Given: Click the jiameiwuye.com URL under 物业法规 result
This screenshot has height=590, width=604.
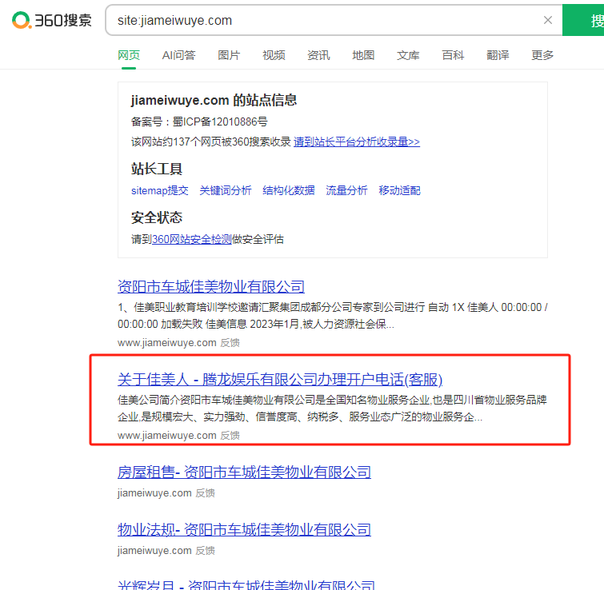Looking at the screenshot, I should coord(154,551).
